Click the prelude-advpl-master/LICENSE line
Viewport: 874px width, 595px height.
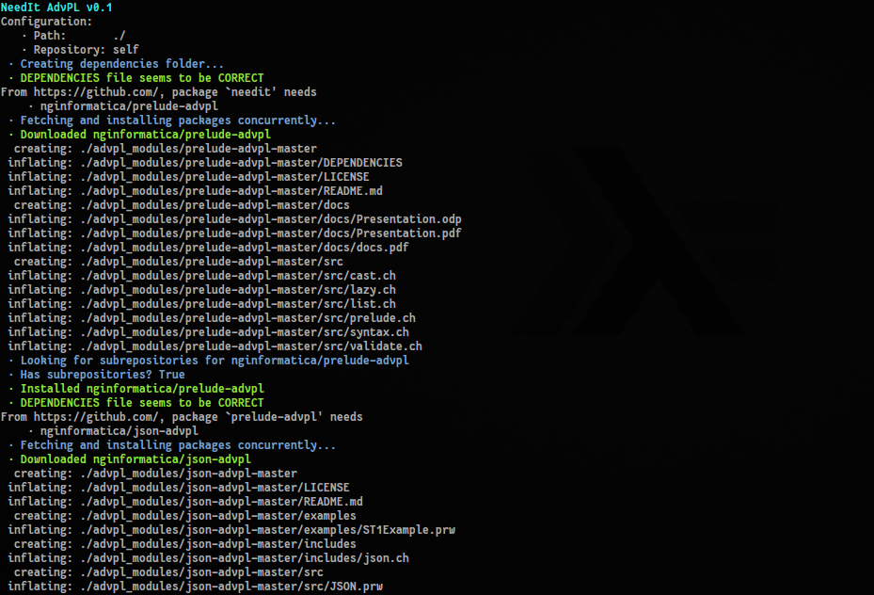[x=188, y=177]
